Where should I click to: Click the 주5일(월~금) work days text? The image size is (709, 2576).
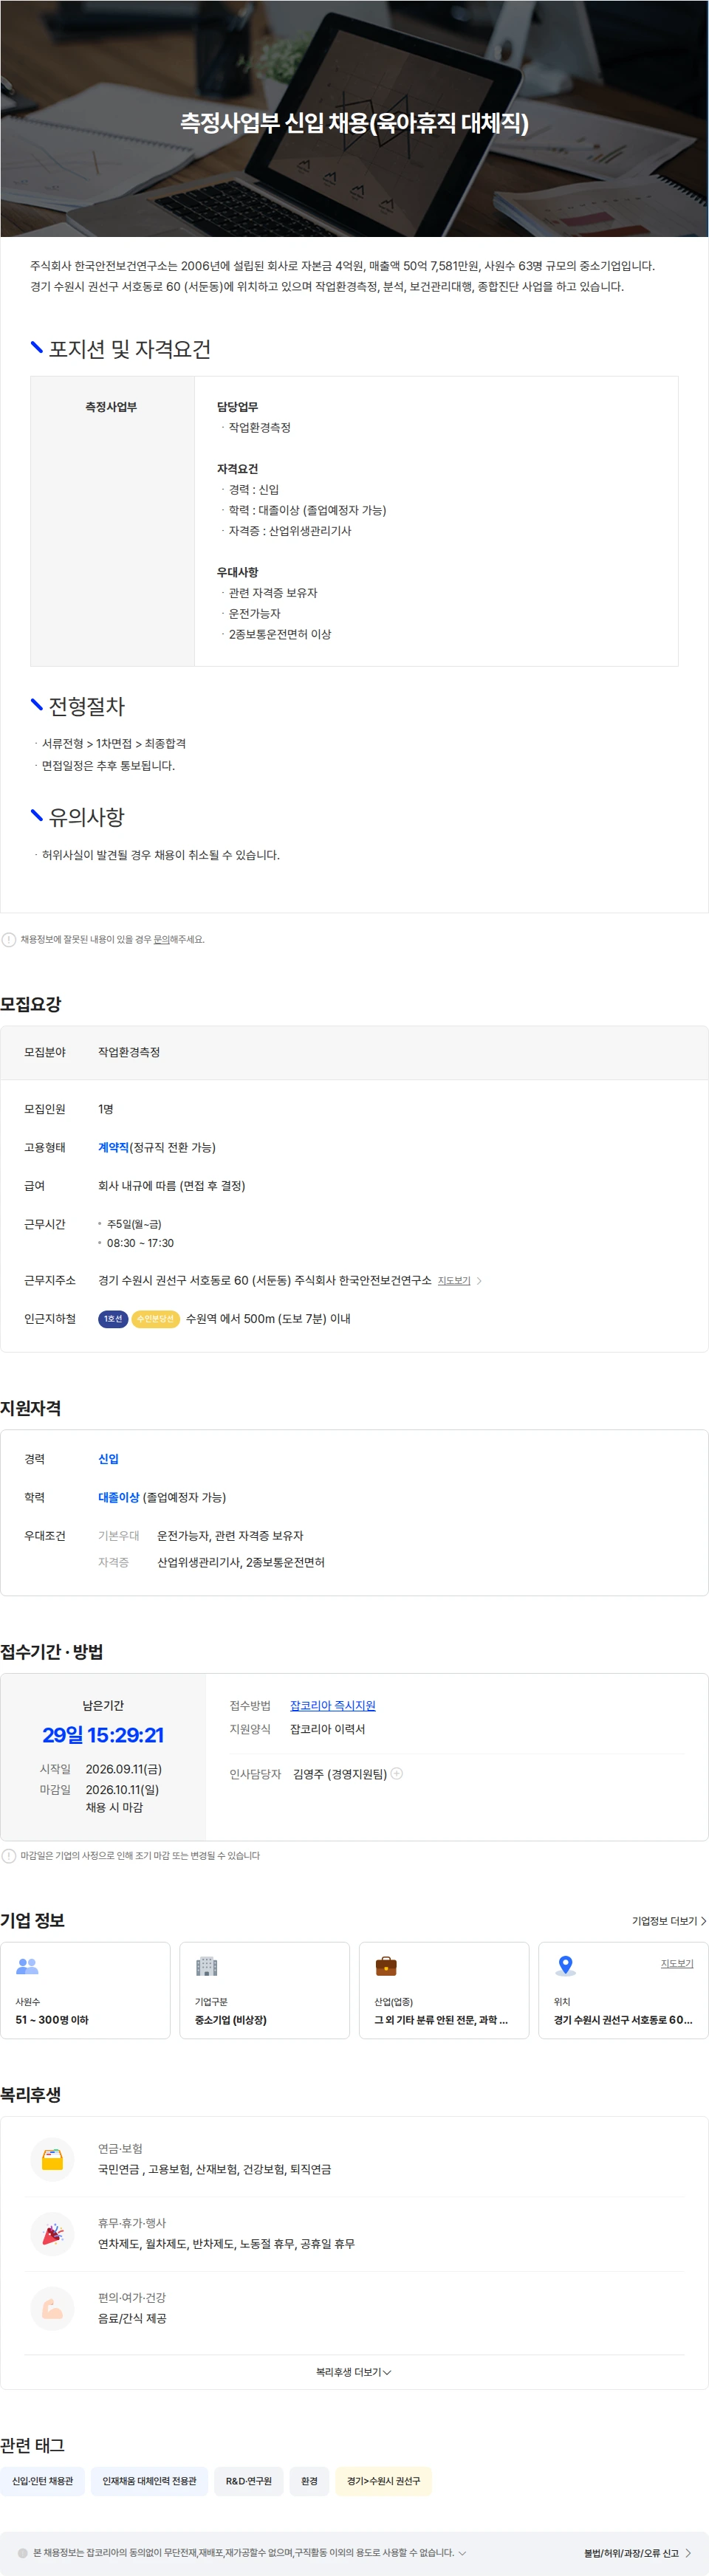point(134,1223)
